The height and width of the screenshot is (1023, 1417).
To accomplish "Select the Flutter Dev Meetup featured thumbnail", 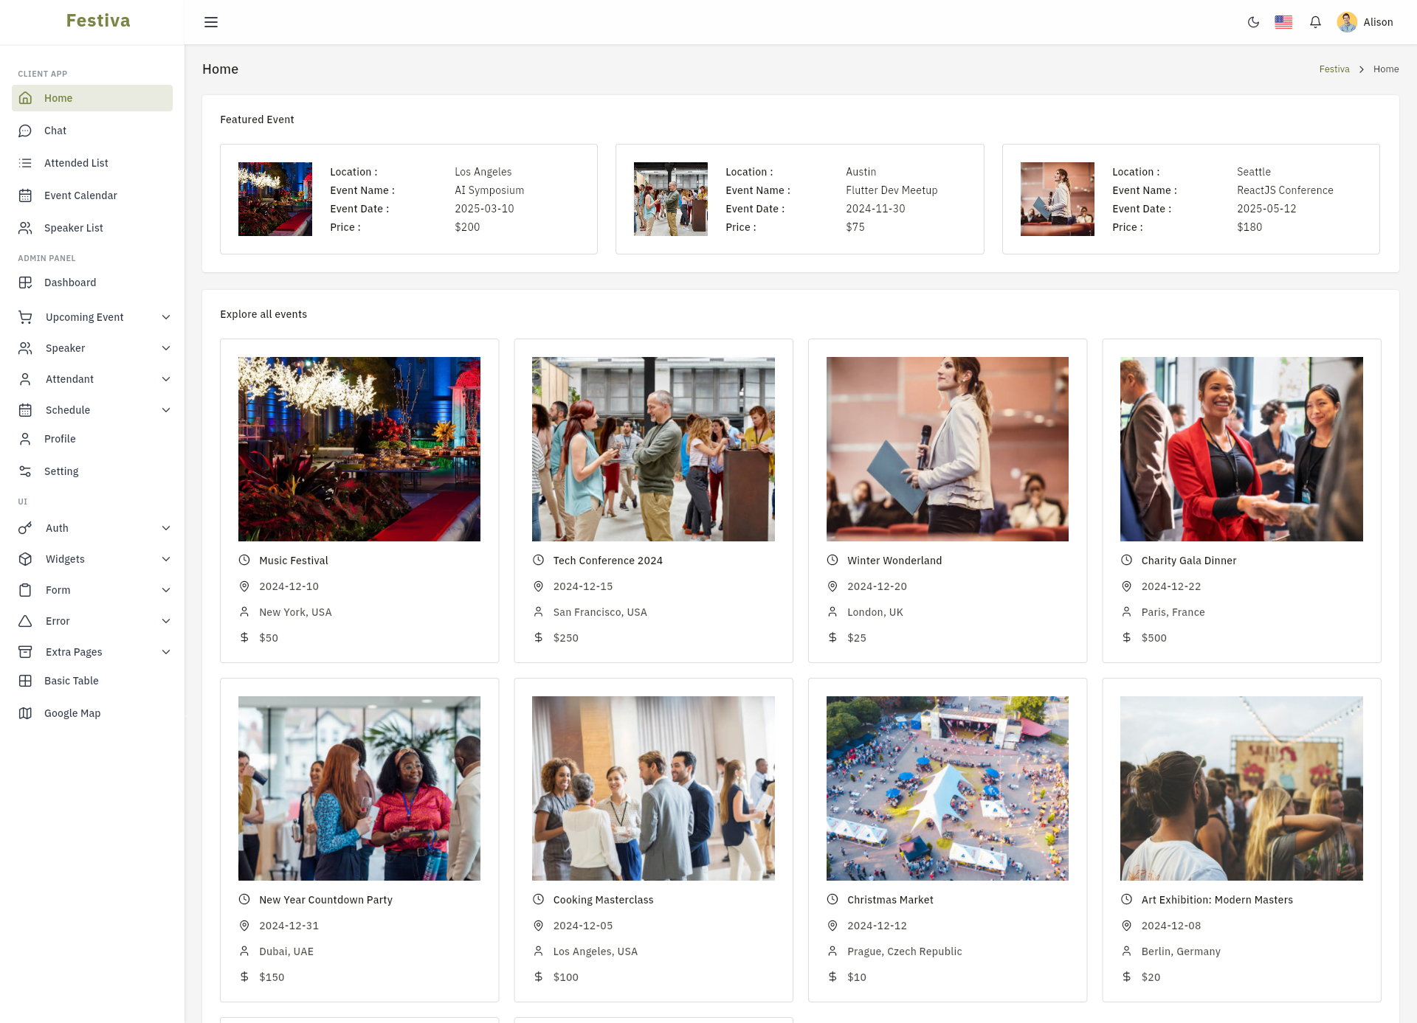I will 671,199.
